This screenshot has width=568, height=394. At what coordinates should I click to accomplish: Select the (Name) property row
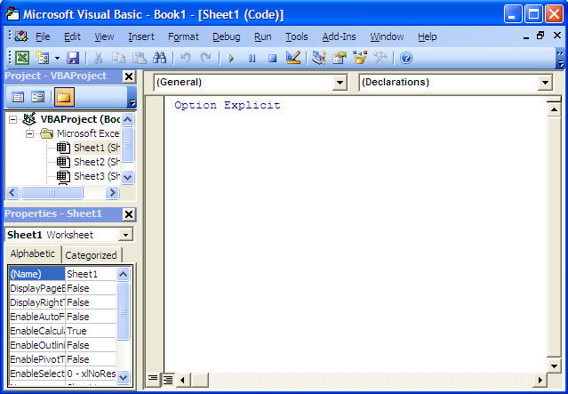coord(37,274)
